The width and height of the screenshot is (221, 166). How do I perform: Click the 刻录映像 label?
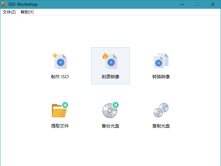tap(110, 77)
